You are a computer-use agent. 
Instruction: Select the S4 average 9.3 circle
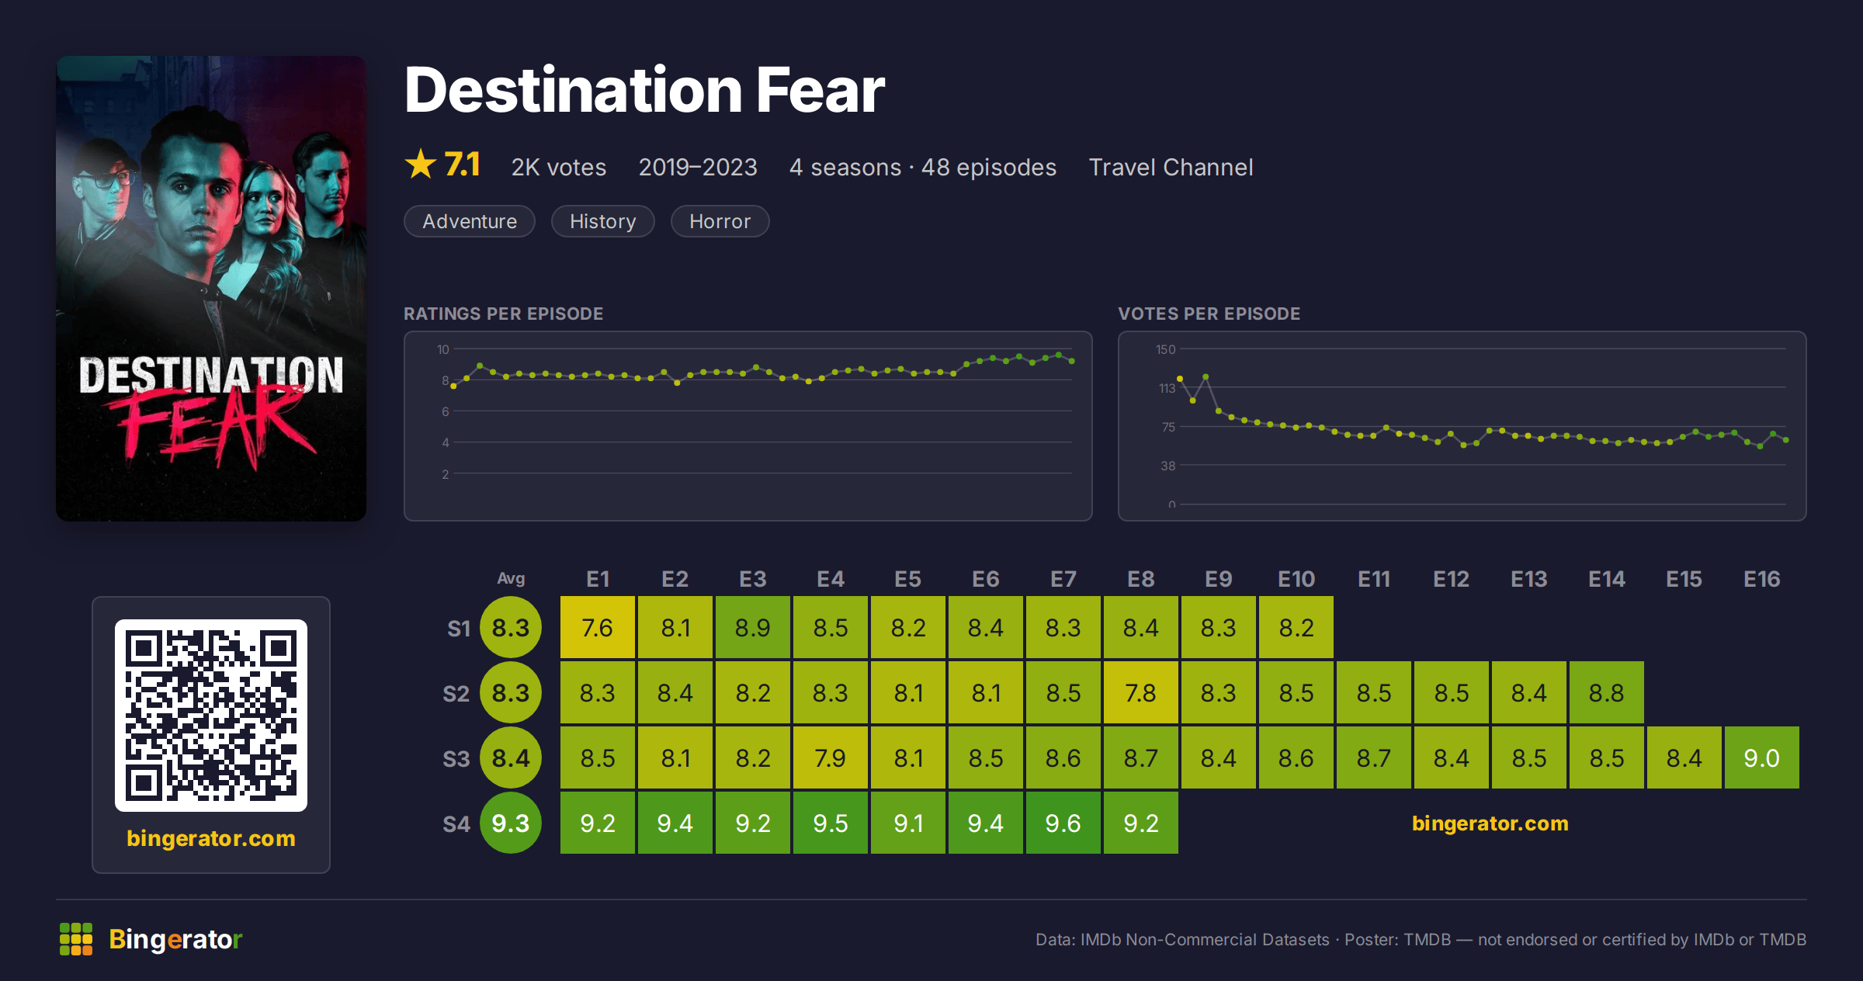pos(511,823)
